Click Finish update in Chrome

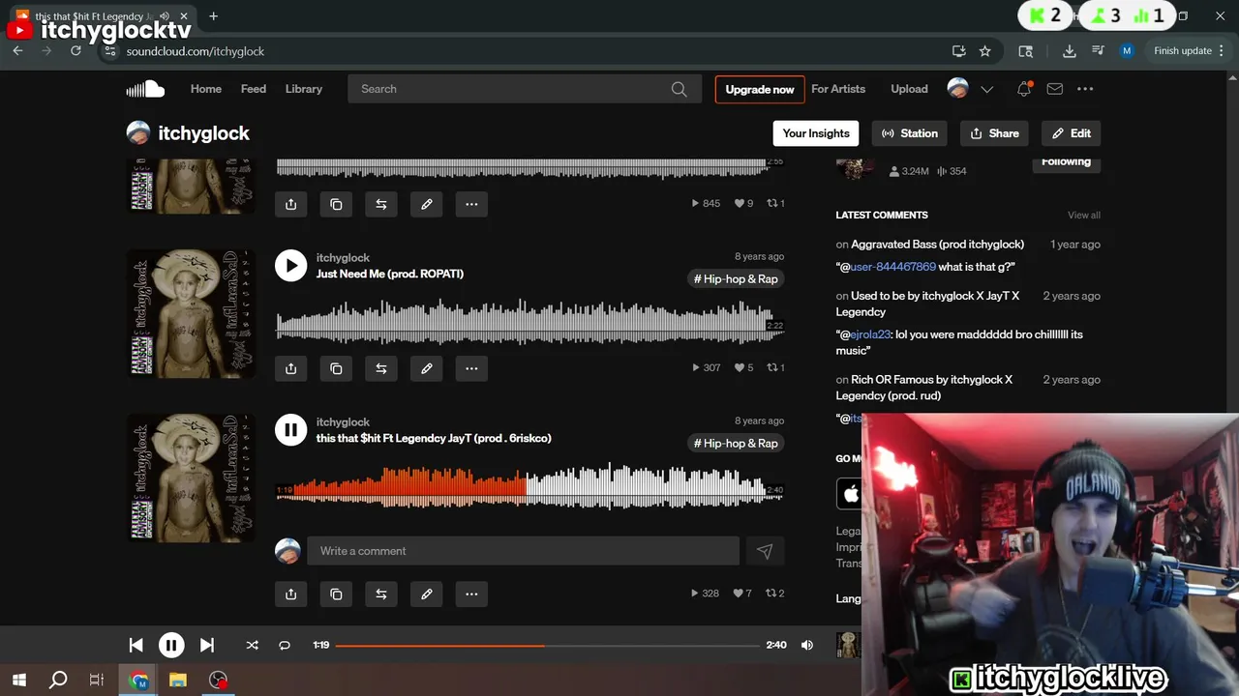point(1182,51)
